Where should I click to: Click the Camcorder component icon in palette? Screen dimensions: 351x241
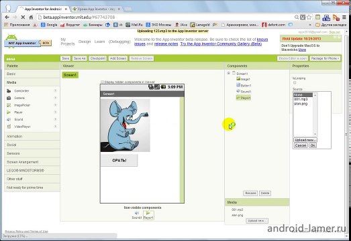click(x=9, y=91)
